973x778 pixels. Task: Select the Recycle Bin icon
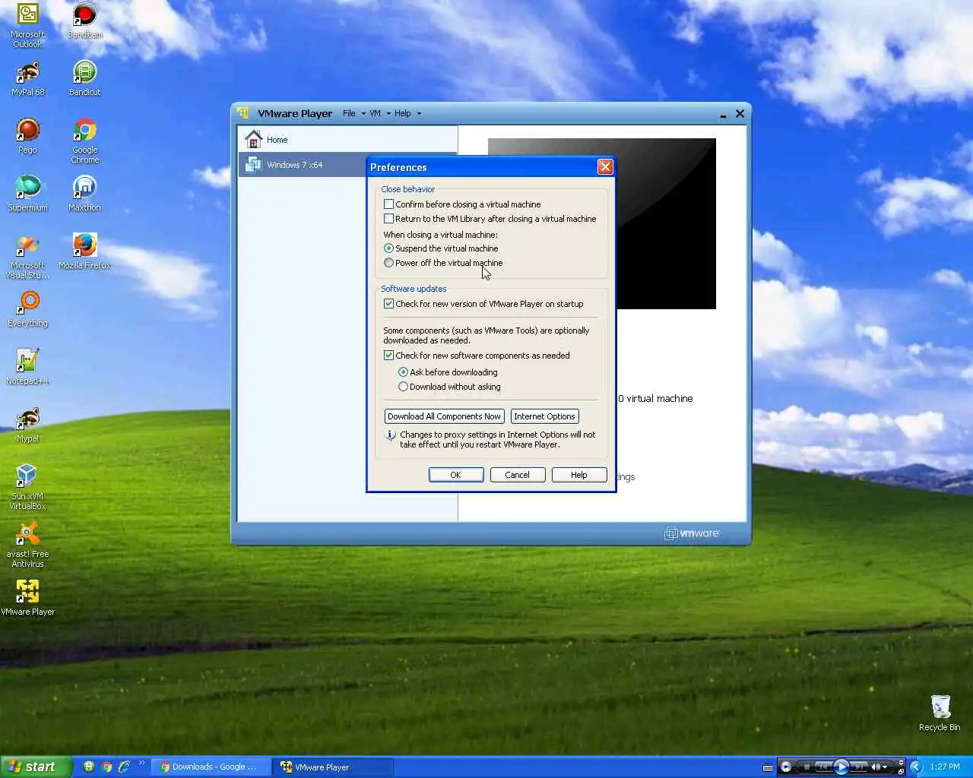coord(940,713)
